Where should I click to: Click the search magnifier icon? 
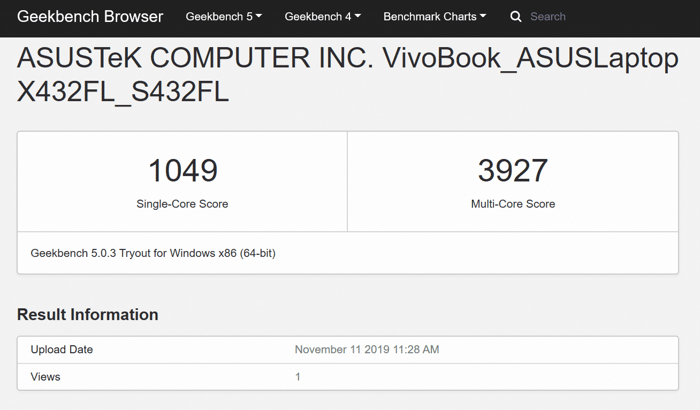(516, 17)
